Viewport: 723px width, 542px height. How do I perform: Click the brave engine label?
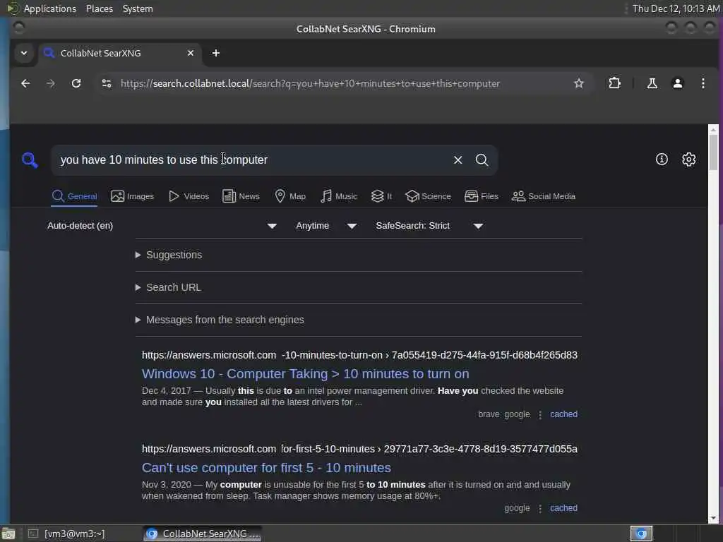click(489, 414)
